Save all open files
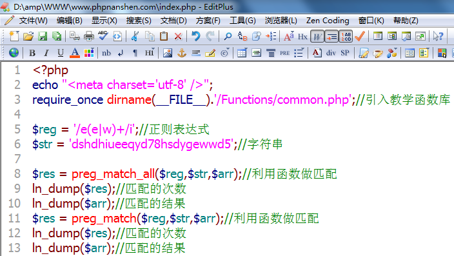454x256 pixels. 57,37
